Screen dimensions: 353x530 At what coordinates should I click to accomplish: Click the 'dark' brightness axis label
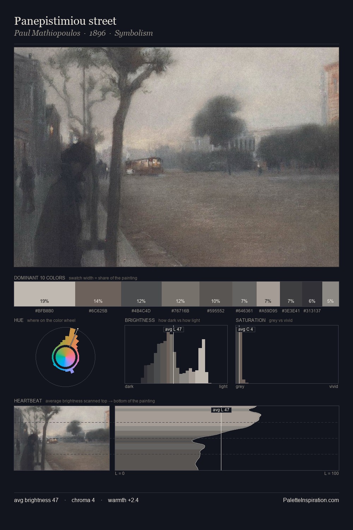[x=129, y=387]
